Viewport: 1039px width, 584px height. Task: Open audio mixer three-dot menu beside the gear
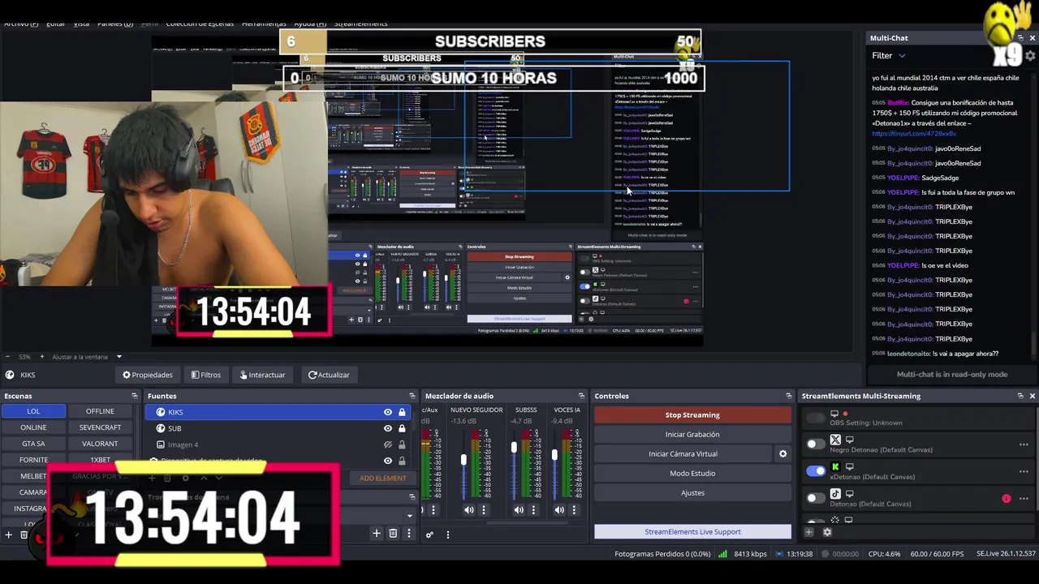point(447,535)
